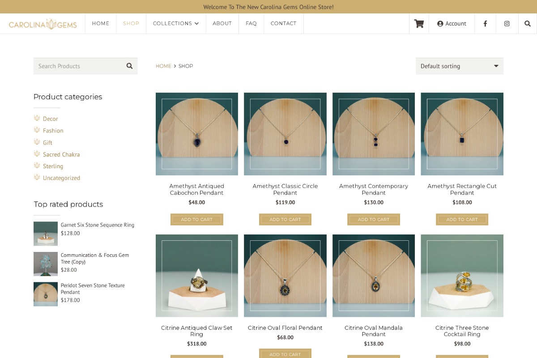
Task: Select Shop in navigation bar
Action: (131, 24)
